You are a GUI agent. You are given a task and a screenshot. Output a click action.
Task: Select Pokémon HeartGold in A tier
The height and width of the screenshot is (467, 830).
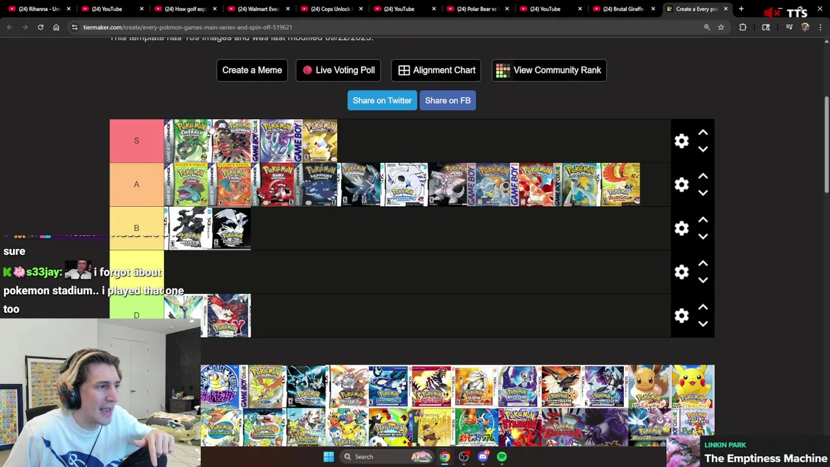(x=620, y=185)
